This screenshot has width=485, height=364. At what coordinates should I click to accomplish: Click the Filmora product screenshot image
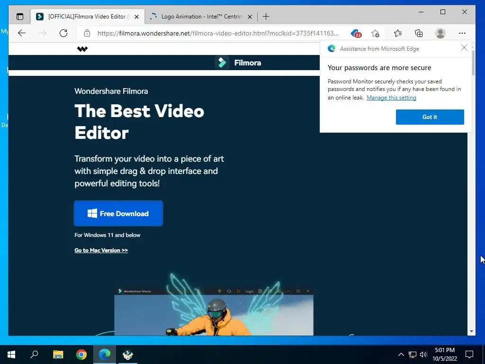click(x=214, y=311)
